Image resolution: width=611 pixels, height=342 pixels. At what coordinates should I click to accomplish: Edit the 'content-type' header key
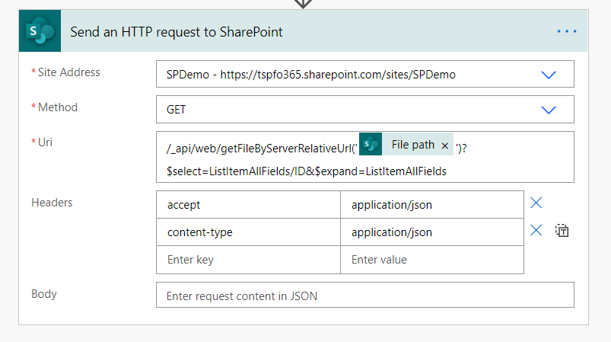click(248, 232)
